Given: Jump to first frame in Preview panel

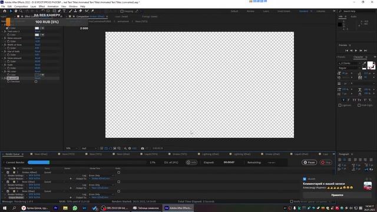Looking at the screenshot, I should point(347,51).
